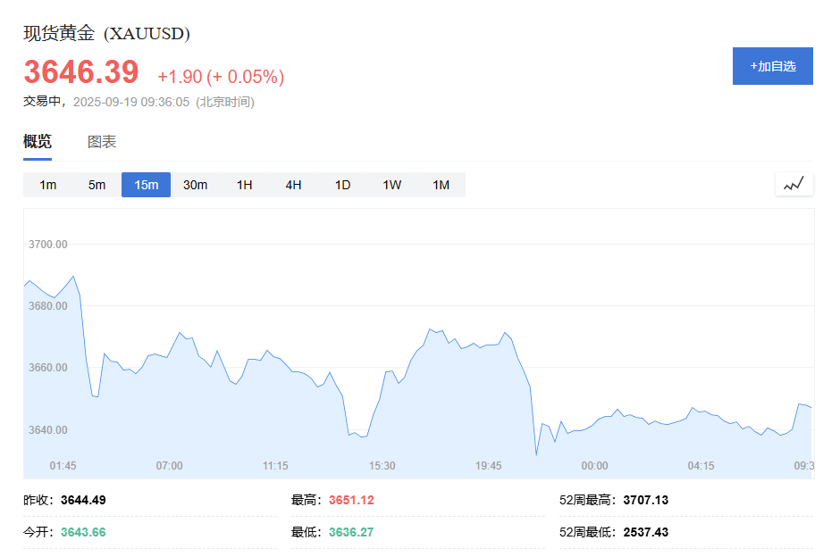Switch to the 概览 tab
Screen dimensions: 840x557
[x=37, y=141]
